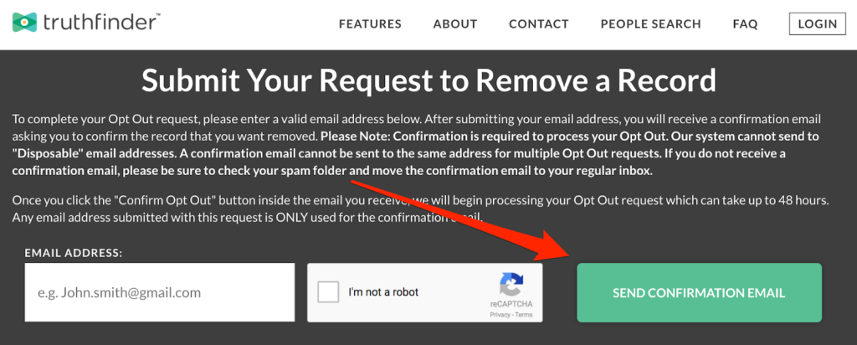Open the reCAPTCHA Terms link
Viewport: 857px width, 345px height.
pos(523,315)
